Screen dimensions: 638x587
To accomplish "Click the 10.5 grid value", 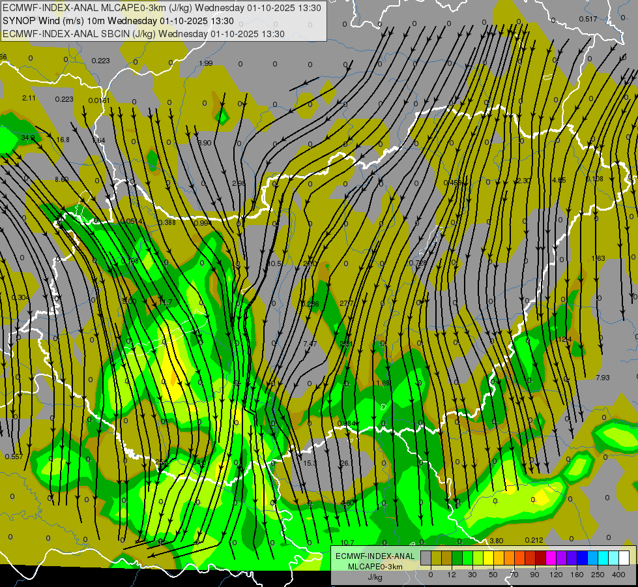I will click(274, 264).
